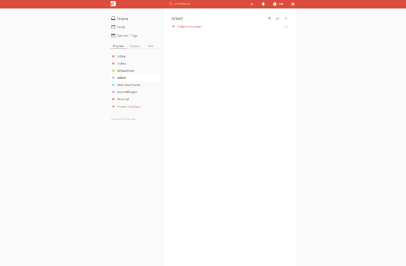Select the Arbeit project in the sidebar
Screen dimensions: 406x266
(x=135, y=78)
